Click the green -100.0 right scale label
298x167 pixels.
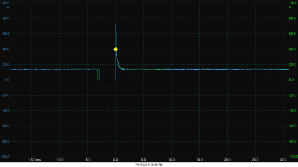point(293,157)
